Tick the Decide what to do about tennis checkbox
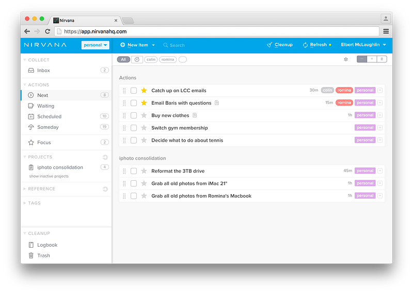The height and width of the screenshot is (293, 413). coord(134,140)
